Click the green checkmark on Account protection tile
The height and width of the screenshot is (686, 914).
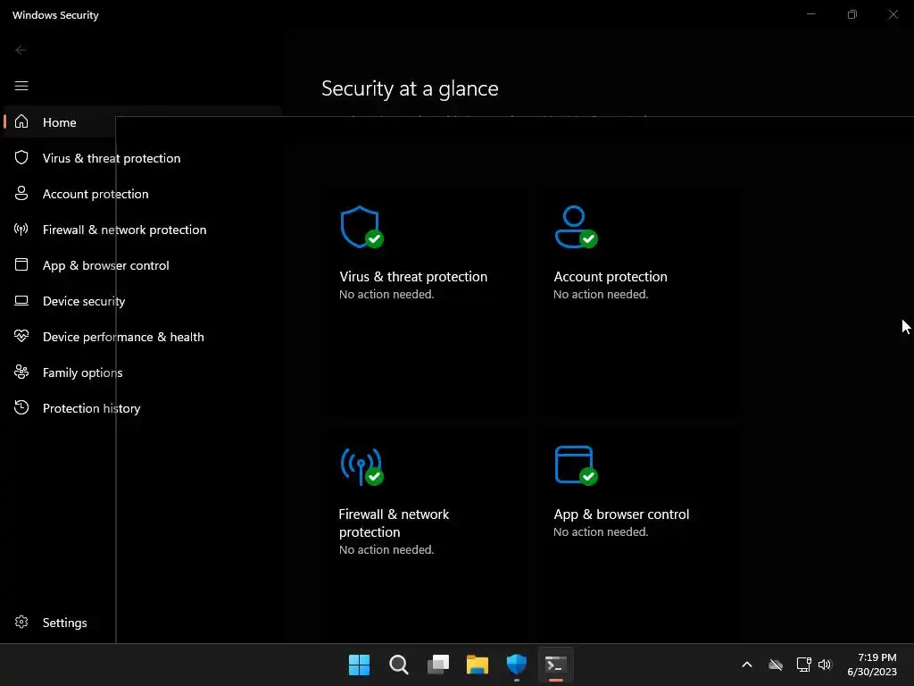point(589,238)
